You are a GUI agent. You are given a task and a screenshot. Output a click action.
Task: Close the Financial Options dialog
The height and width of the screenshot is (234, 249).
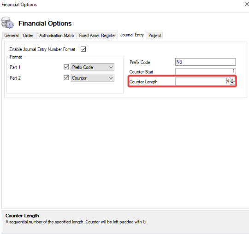click(x=247, y=4)
